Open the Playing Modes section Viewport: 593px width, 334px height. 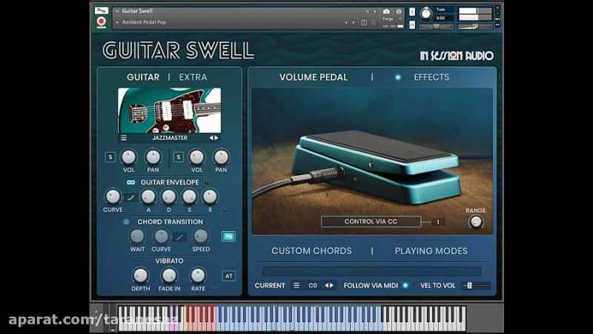tap(431, 251)
